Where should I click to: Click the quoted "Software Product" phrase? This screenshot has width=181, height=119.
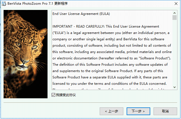pos(154,58)
